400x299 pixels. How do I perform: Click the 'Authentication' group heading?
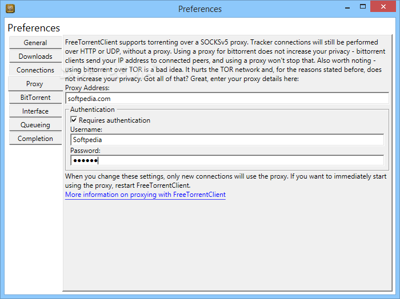[x=93, y=110]
